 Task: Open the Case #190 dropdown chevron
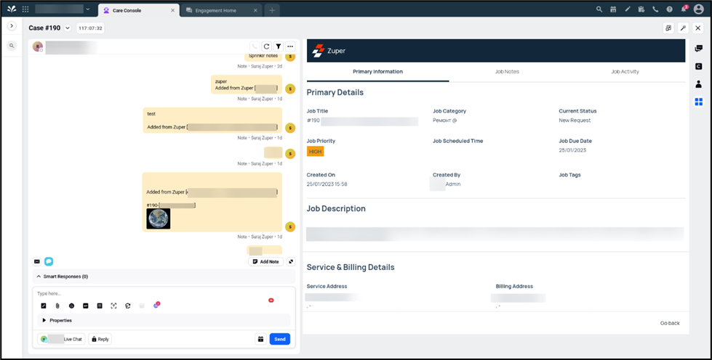pos(68,28)
